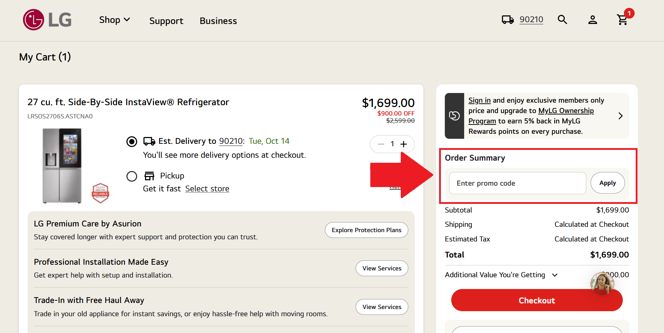Click Explore Protection Plans button
The width and height of the screenshot is (664, 333).
coord(366,230)
